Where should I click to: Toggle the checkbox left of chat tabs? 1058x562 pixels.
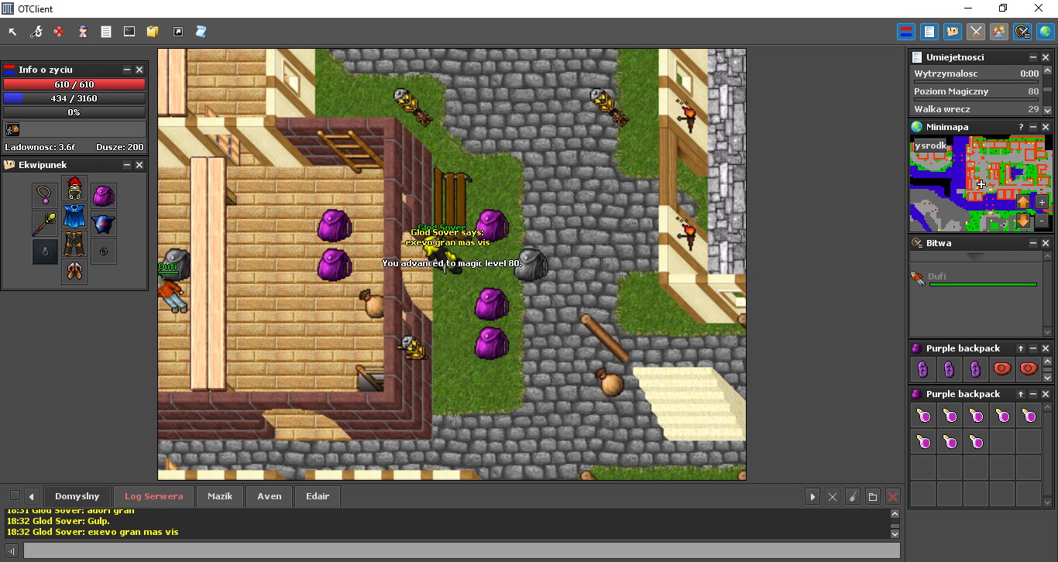pos(15,495)
